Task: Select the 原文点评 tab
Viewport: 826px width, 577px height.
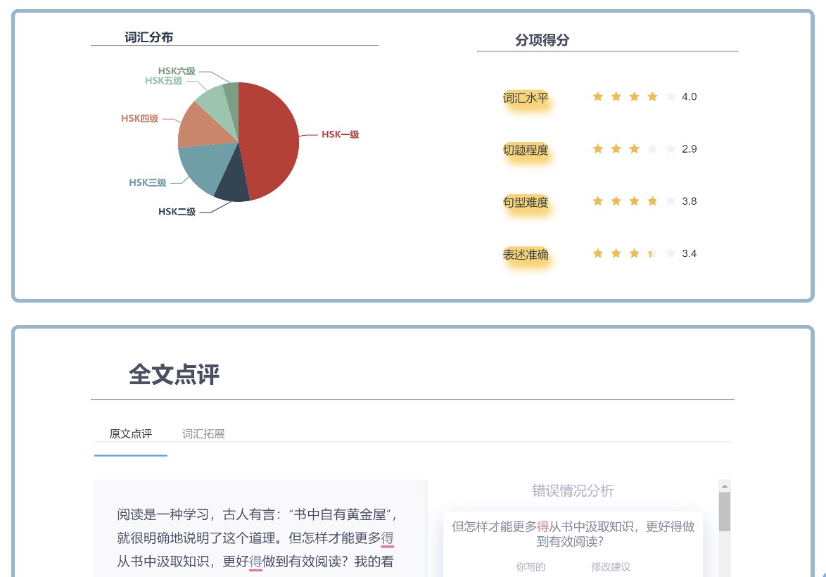Action: [130, 434]
